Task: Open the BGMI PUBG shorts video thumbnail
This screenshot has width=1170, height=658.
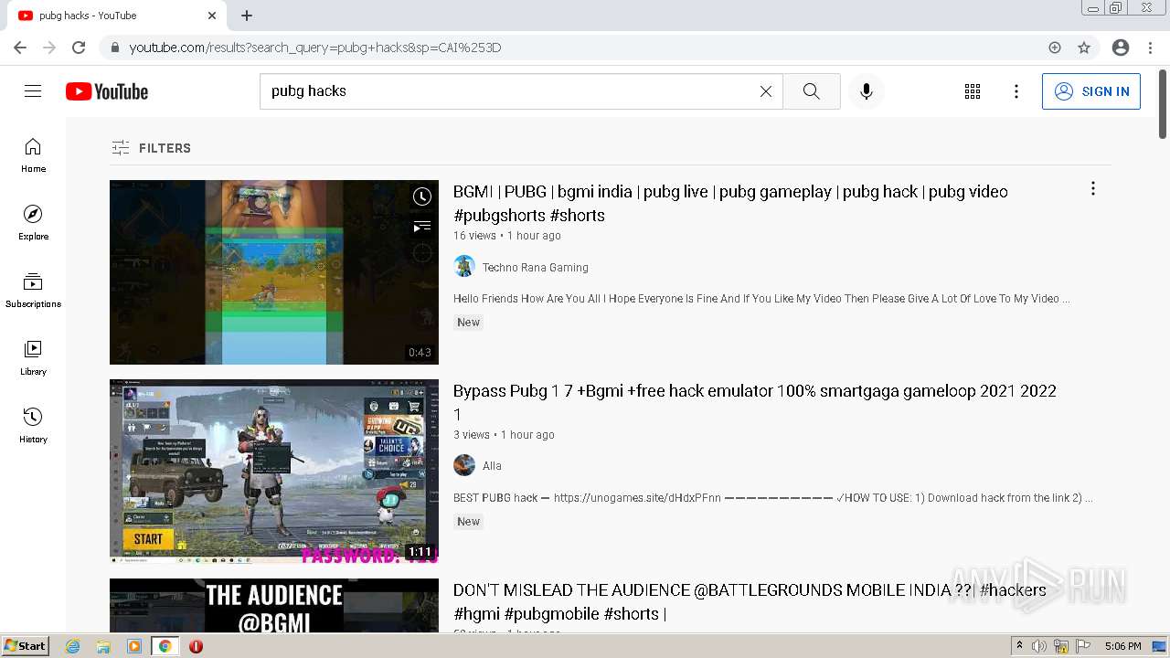Action: tap(274, 272)
